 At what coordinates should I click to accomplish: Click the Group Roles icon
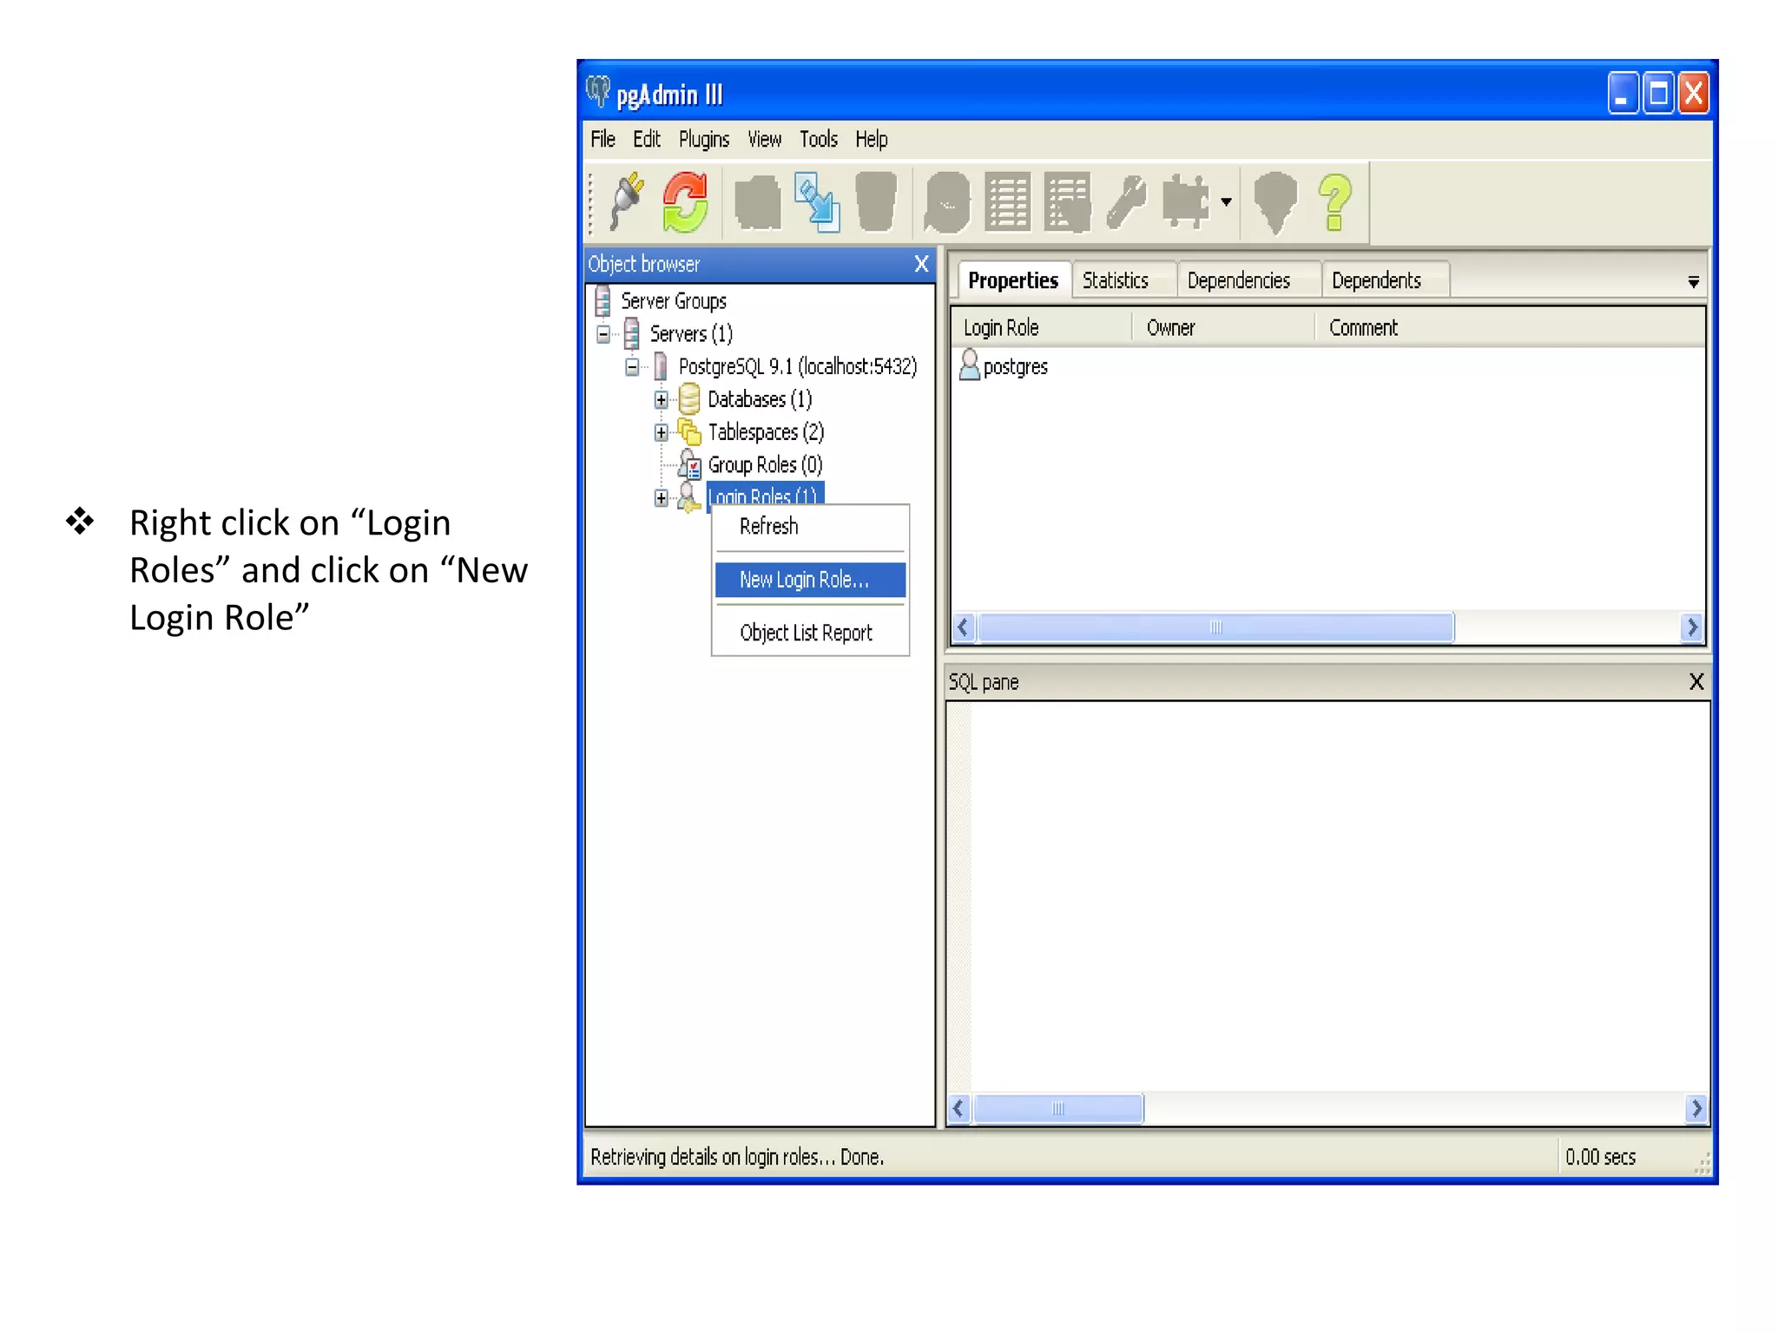tap(690, 464)
